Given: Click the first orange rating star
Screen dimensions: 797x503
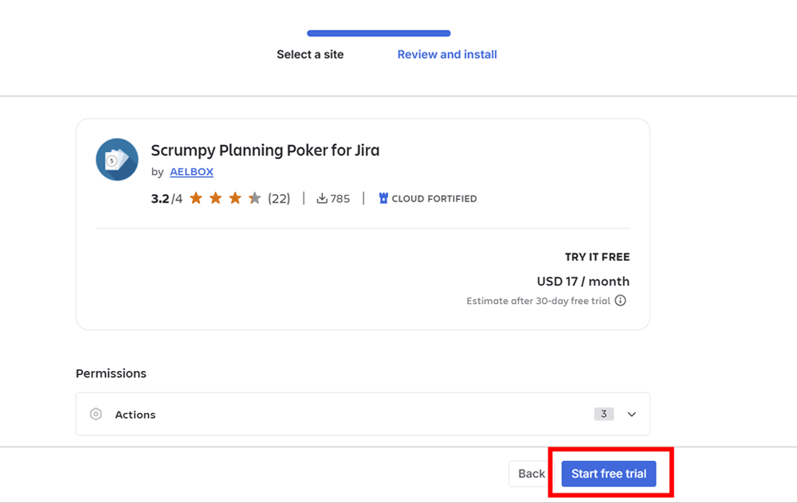Looking at the screenshot, I should (196, 198).
